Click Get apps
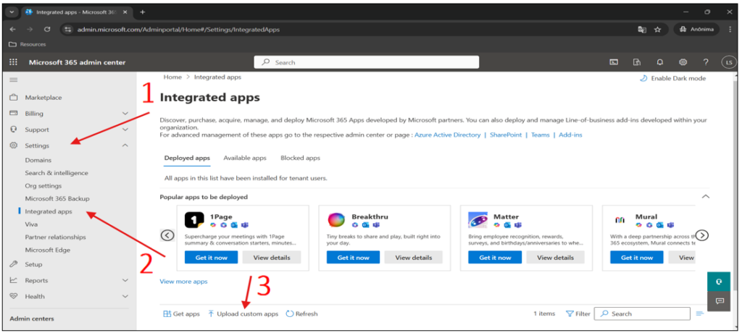 tap(182, 313)
